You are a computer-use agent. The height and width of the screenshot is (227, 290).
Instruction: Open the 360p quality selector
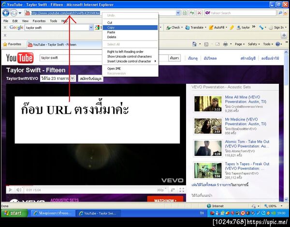[x=161, y=190]
